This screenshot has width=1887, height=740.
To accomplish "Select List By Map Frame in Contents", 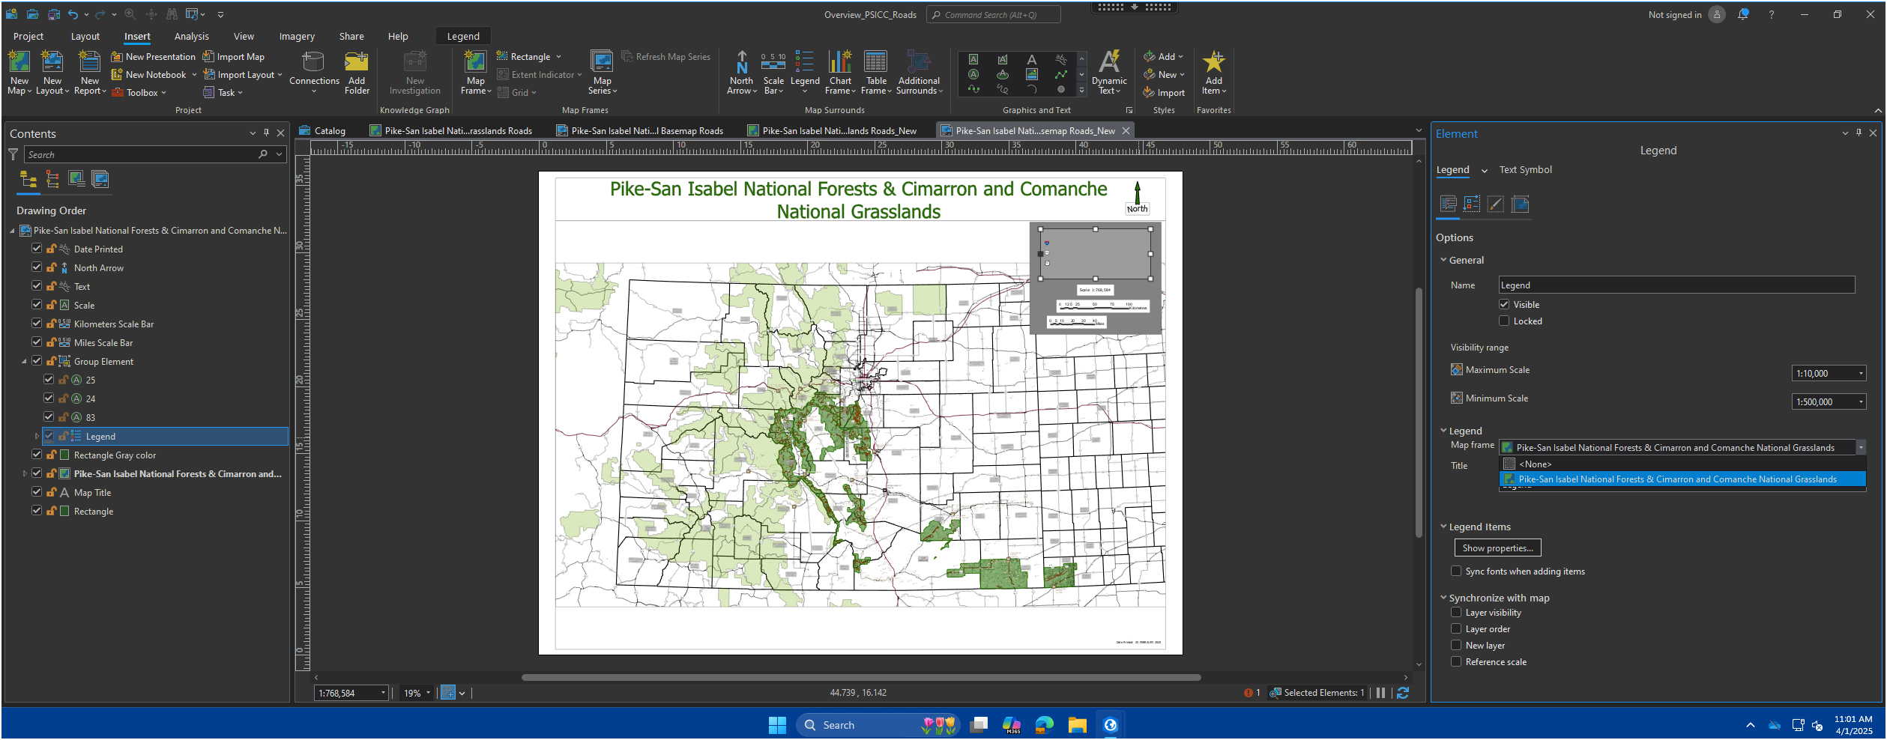I will tap(76, 179).
